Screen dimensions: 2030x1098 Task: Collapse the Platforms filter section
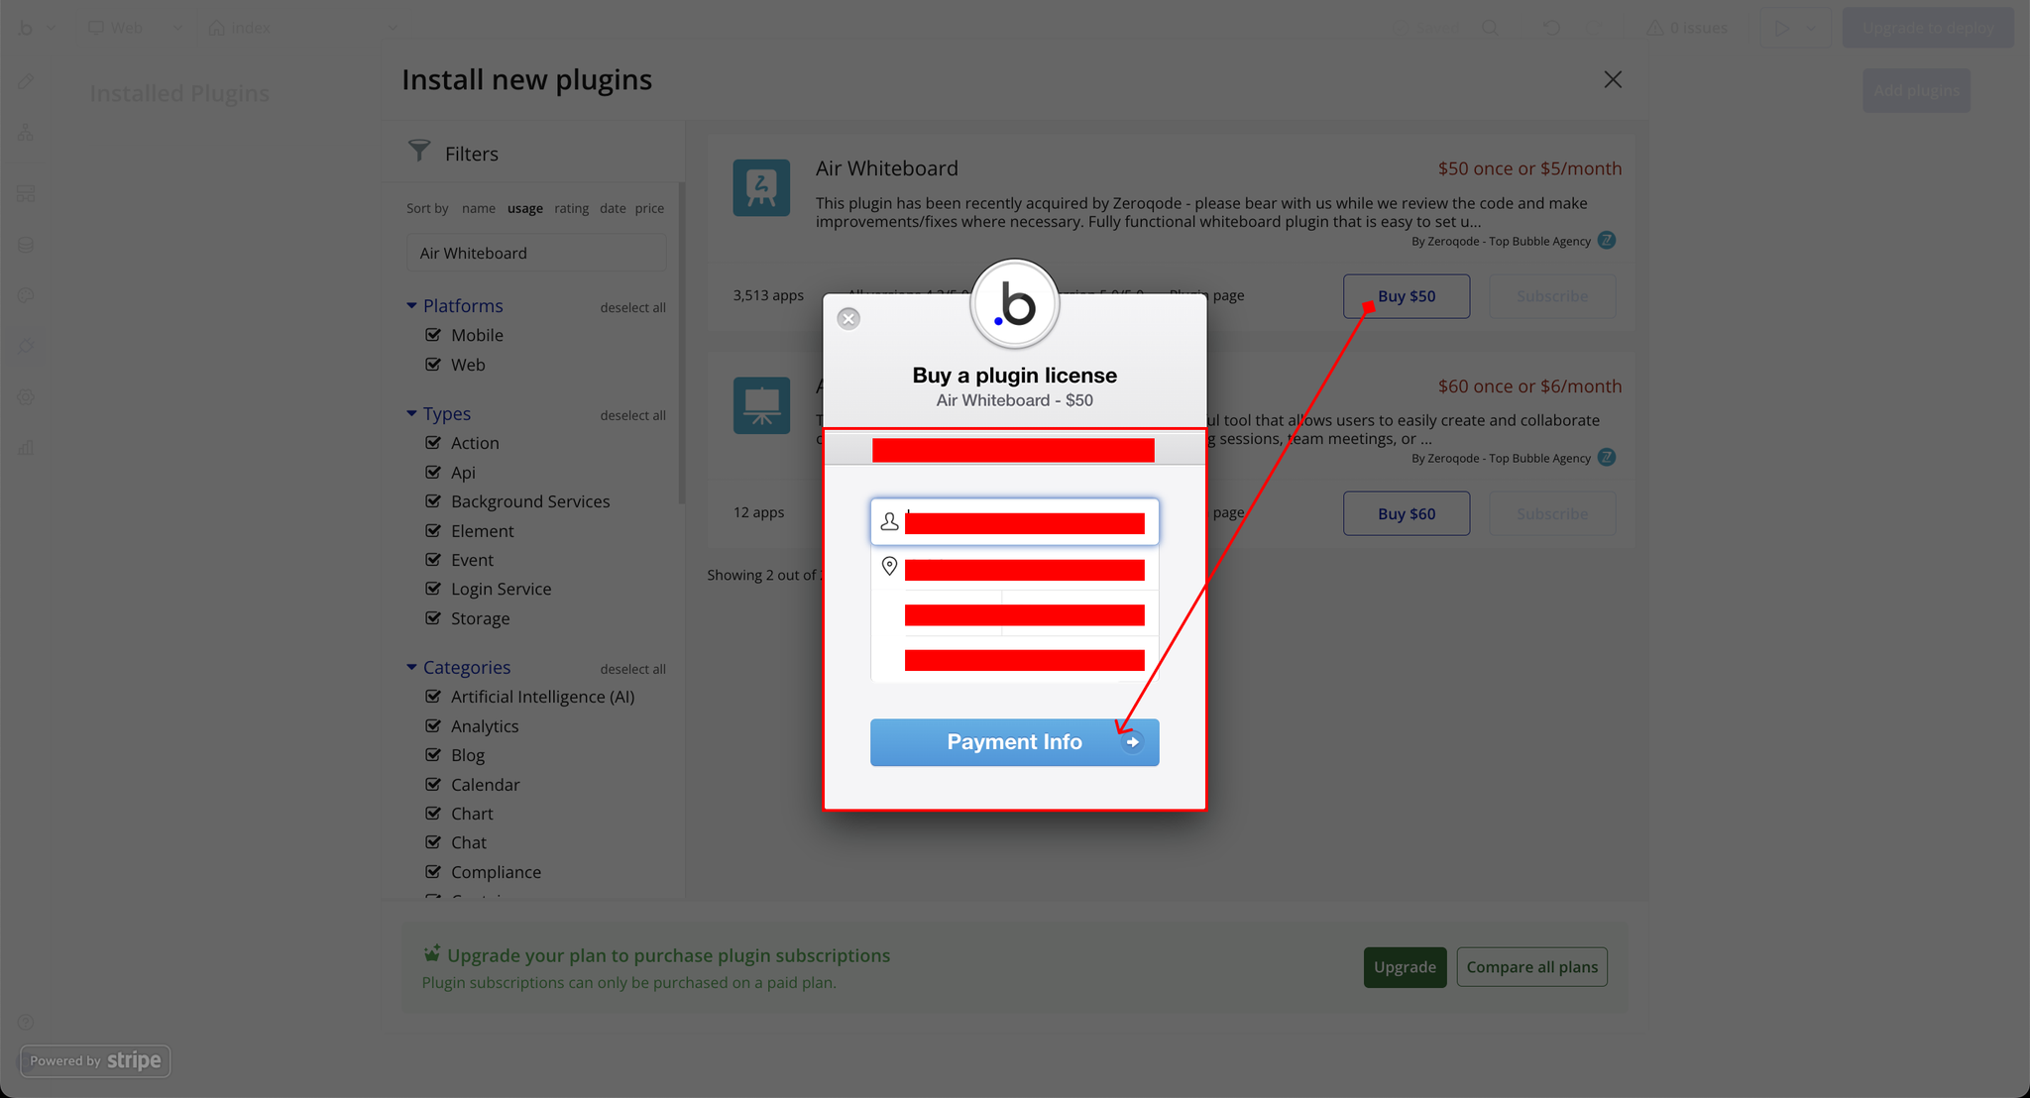(411, 305)
